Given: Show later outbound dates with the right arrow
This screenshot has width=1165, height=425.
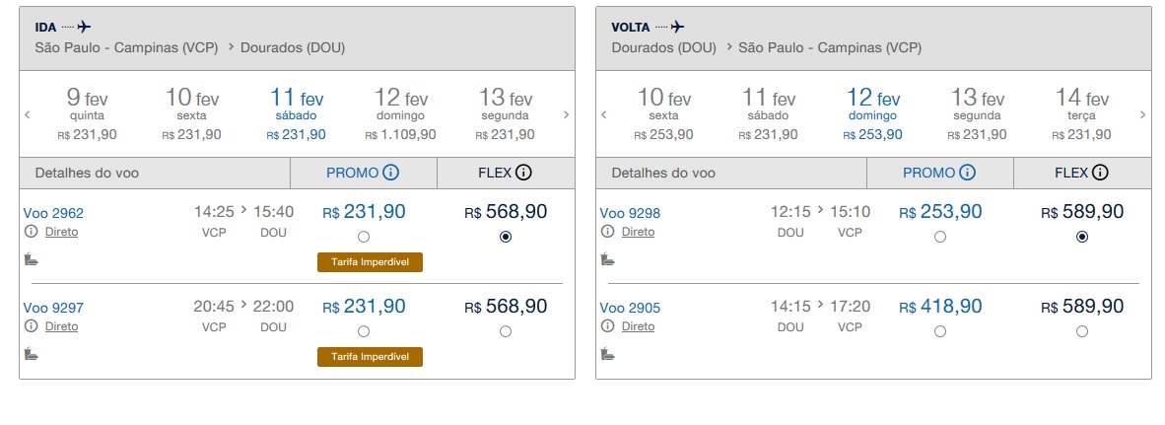Looking at the screenshot, I should click(x=566, y=114).
